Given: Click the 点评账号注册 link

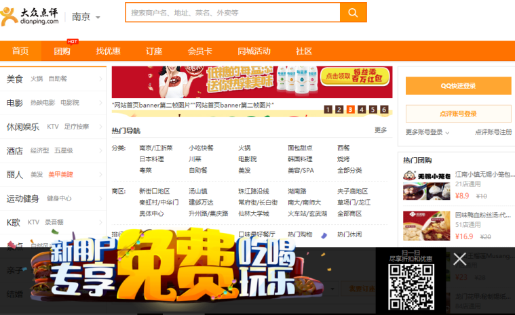Looking at the screenshot, I should click(x=493, y=132).
